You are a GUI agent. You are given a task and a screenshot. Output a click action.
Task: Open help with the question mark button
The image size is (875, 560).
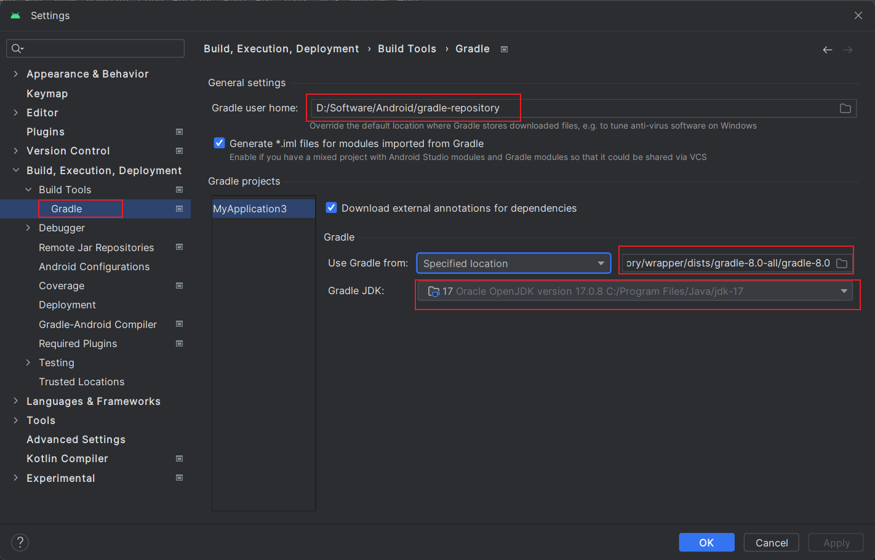20,542
